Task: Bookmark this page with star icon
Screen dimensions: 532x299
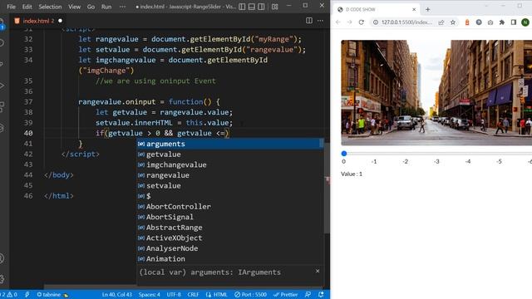Action: tap(452, 22)
